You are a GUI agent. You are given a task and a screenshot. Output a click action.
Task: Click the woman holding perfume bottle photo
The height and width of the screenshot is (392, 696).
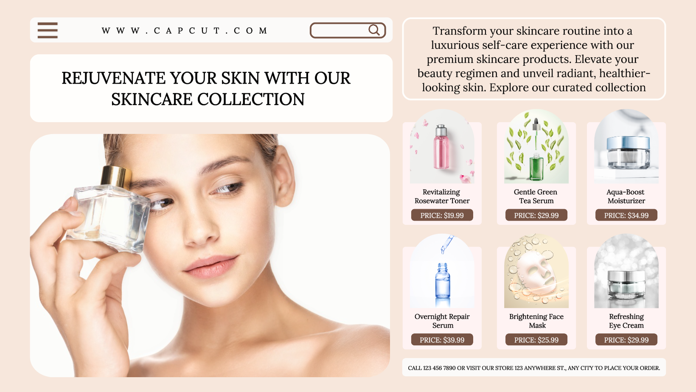pyautogui.click(x=210, y=256)
